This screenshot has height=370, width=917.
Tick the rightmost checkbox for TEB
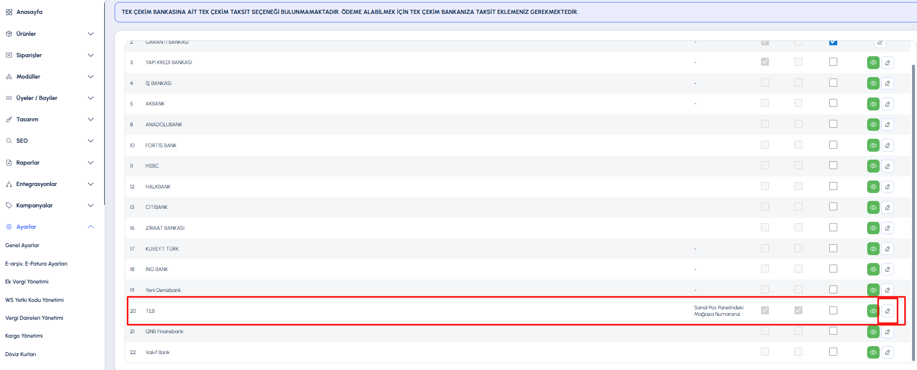833,310
